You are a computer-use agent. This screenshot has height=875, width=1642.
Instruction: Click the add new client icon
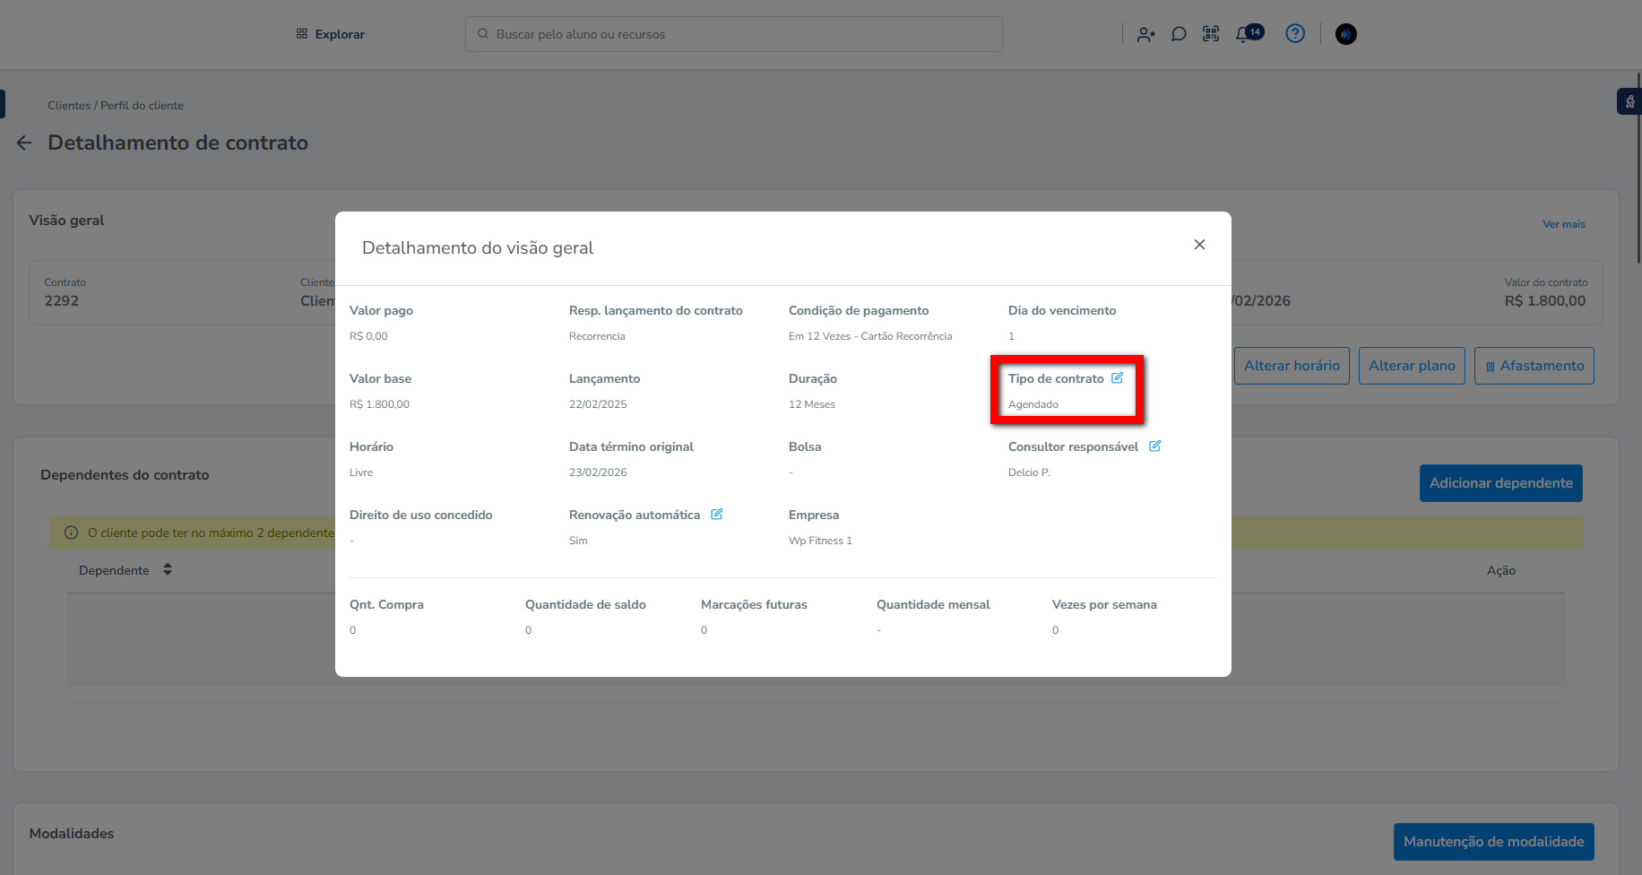[x=1145, y=34]
